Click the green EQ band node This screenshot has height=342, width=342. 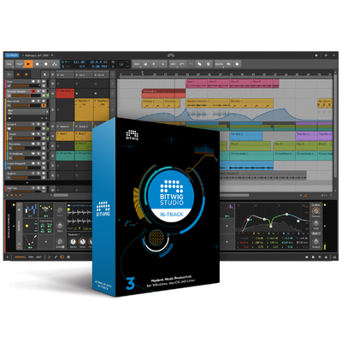click(x=271, y=227)
